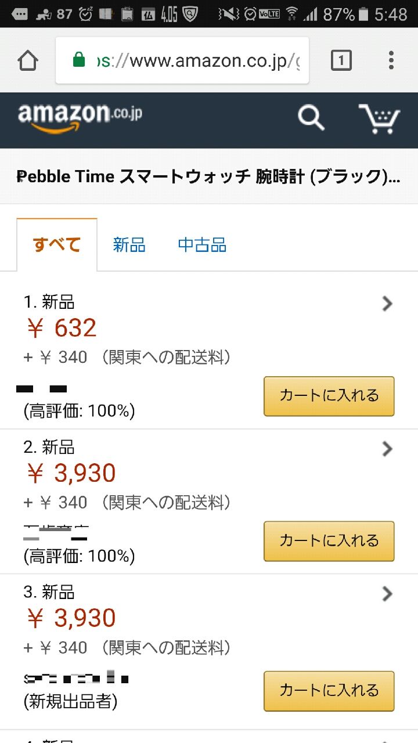Switch to the 新品 tab
This screenshot has height=743, width=418.
point(129,245)
